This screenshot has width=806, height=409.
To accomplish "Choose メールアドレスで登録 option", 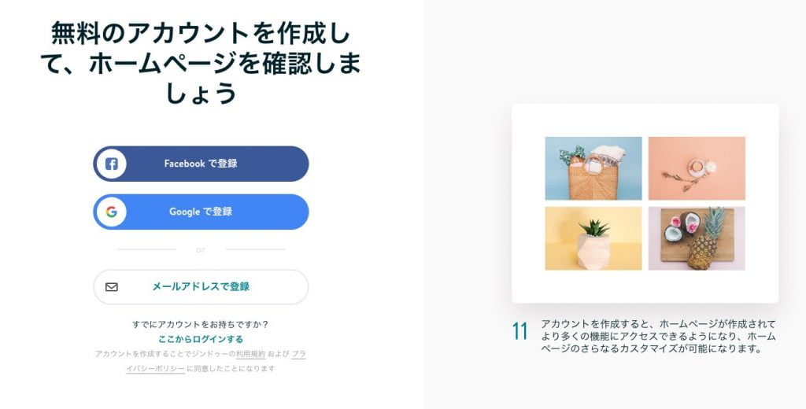I will [x=201, y=287].
